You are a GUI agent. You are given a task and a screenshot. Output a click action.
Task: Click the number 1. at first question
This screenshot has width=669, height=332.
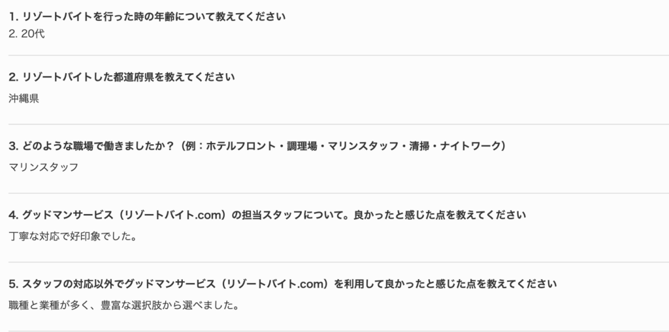point(13,17)
